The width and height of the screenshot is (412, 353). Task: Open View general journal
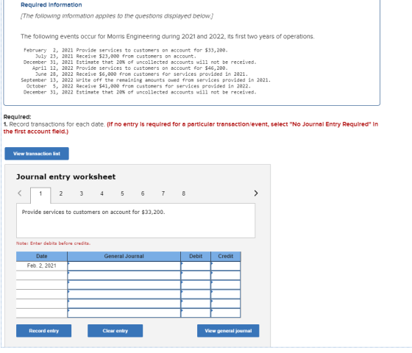(228, 331)
